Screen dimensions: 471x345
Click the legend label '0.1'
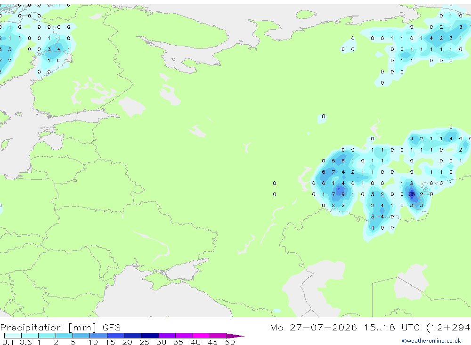pyautogui.click(x=8, y=342)
